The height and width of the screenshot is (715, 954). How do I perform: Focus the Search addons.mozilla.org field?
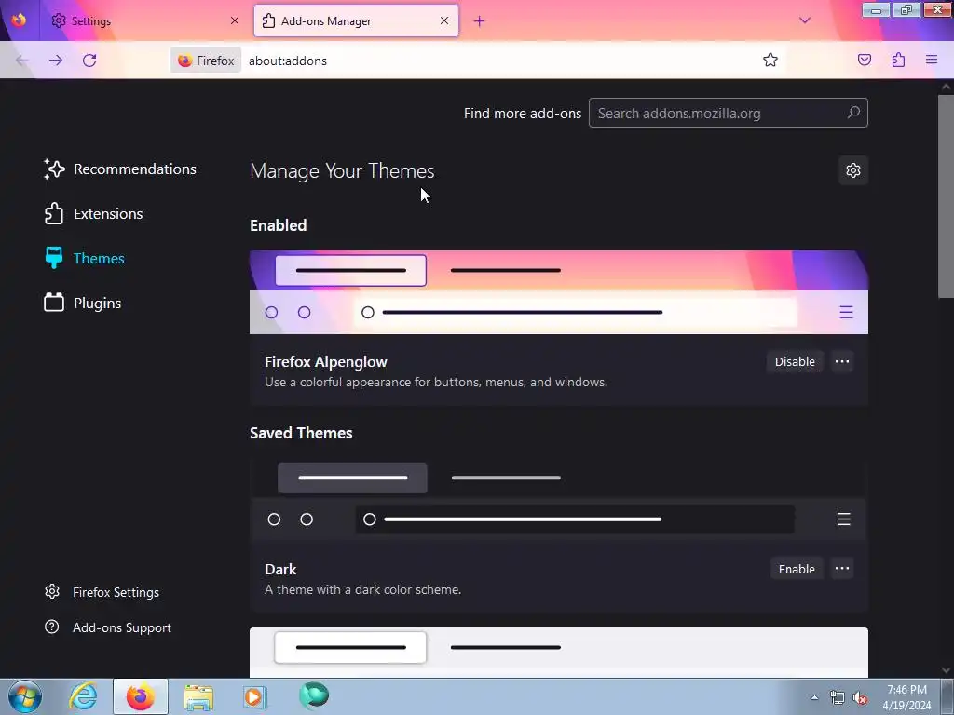728,113
